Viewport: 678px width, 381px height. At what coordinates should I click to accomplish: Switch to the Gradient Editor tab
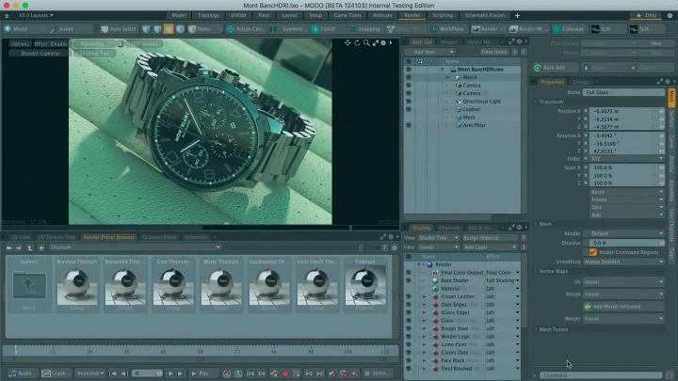158,237
